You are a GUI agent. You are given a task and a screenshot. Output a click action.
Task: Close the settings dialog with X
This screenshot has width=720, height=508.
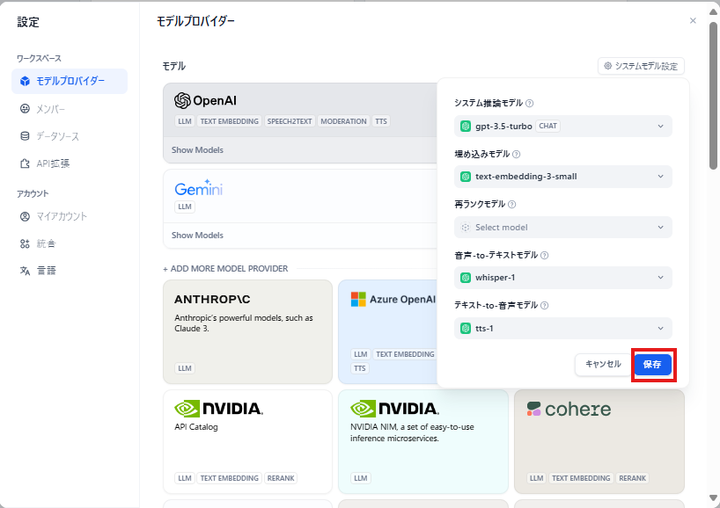[693, 20]
